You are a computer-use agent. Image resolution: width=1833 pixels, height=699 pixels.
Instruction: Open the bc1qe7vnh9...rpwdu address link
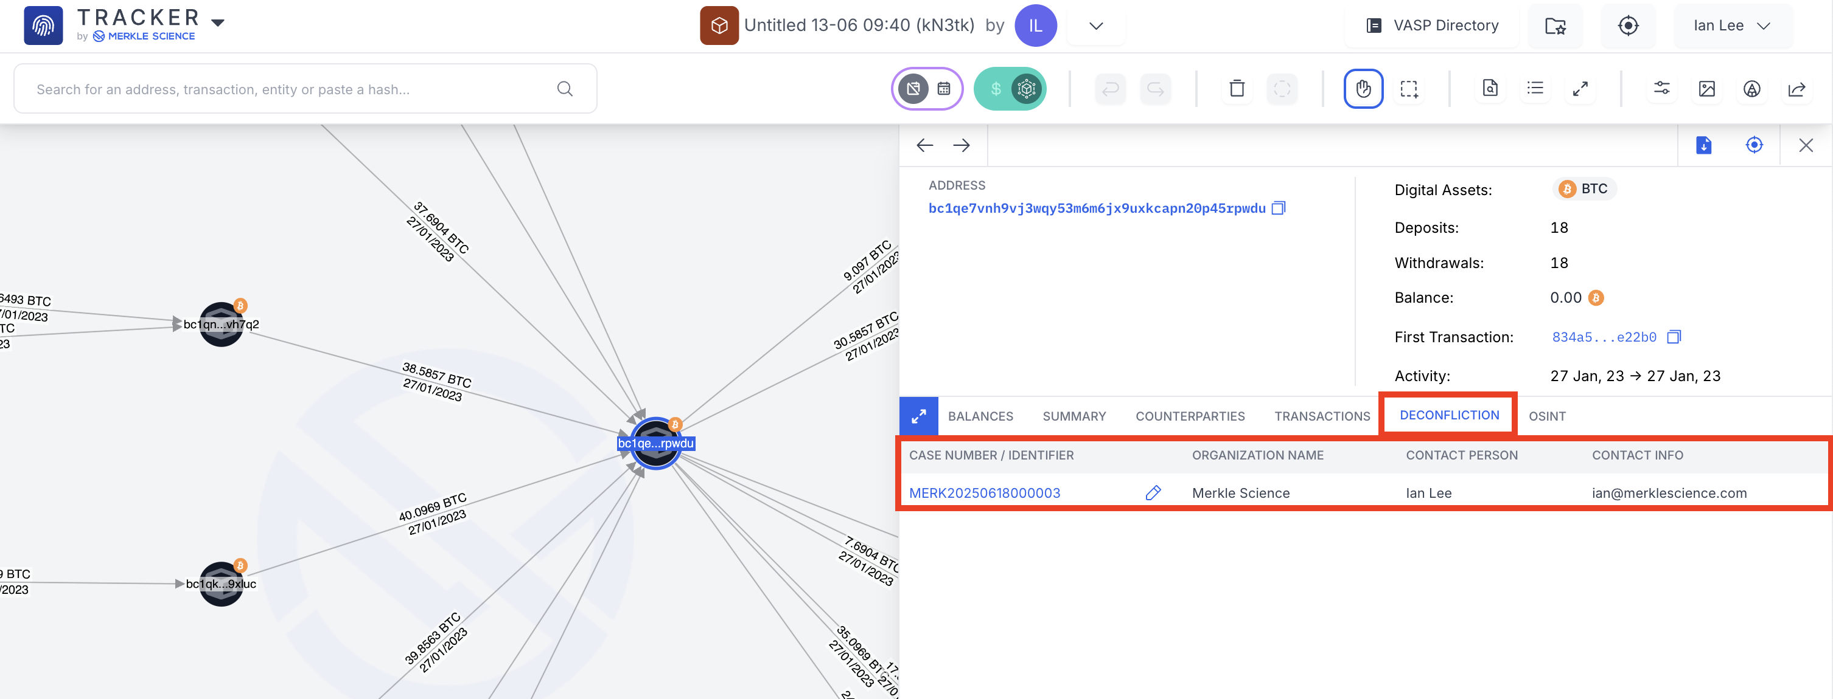click(1097, 208)
